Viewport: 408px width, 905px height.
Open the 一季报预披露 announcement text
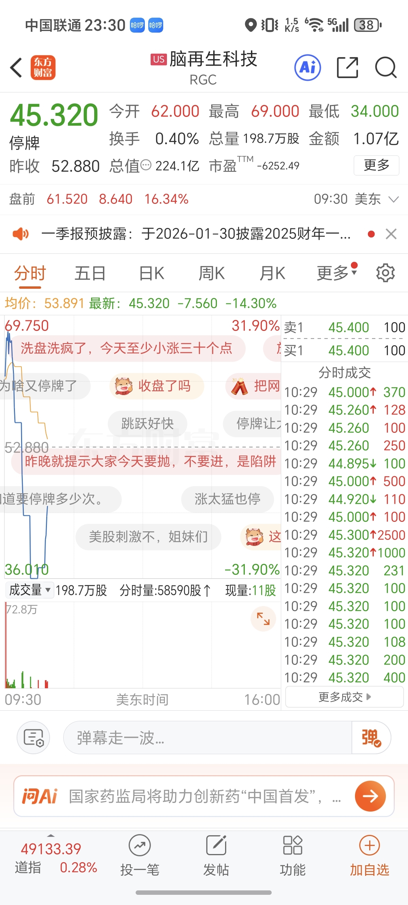point(196,234)
